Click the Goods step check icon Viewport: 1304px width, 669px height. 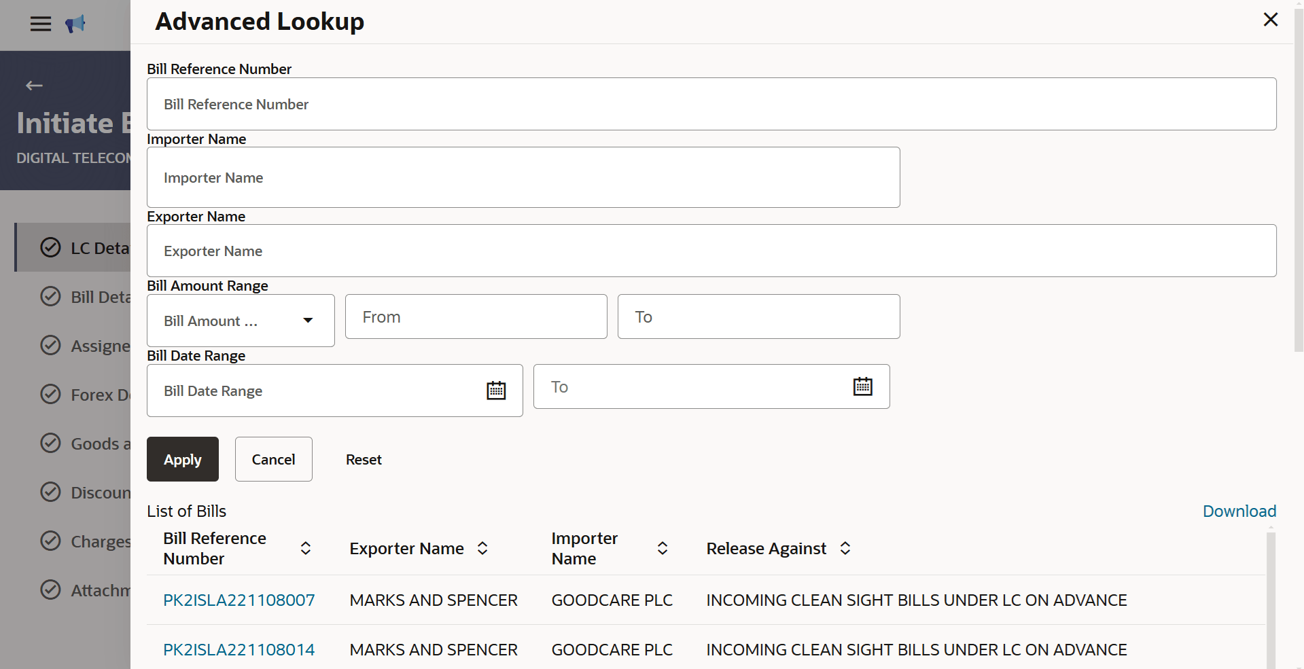coord(50,443)
